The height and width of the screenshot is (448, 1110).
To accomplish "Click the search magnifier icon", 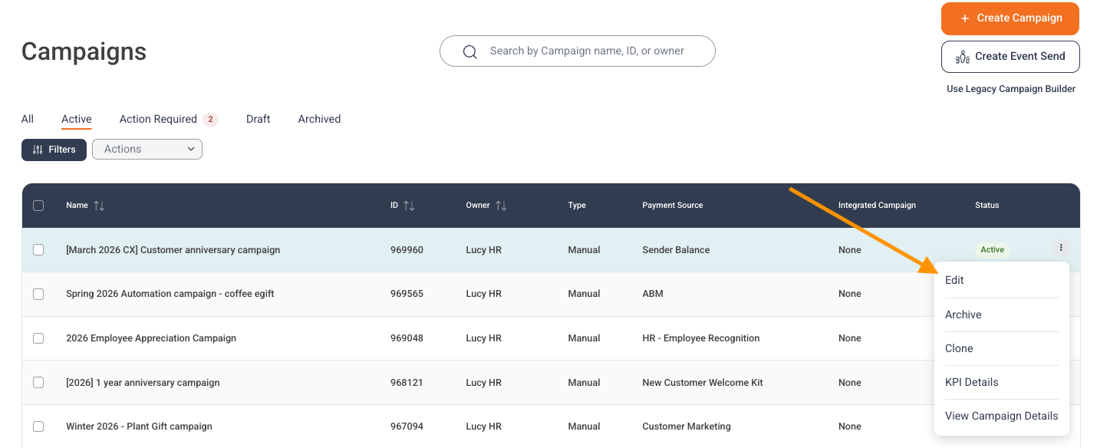I will (470, 51).
